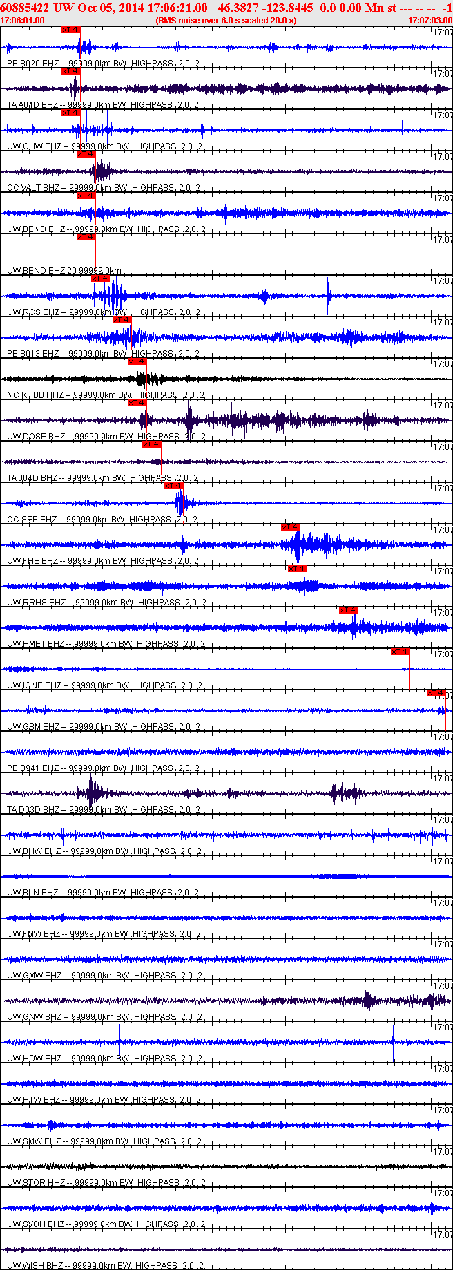The width and height of the screenshot is (453, 1270).
Task: Select the red pick flag above UW RCS waveform
Action: coord(101,278)
